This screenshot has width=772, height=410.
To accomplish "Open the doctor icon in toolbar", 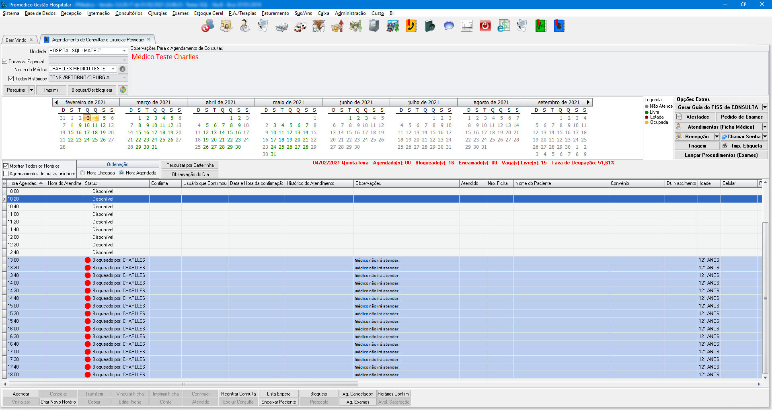I will tap(244, 27).
